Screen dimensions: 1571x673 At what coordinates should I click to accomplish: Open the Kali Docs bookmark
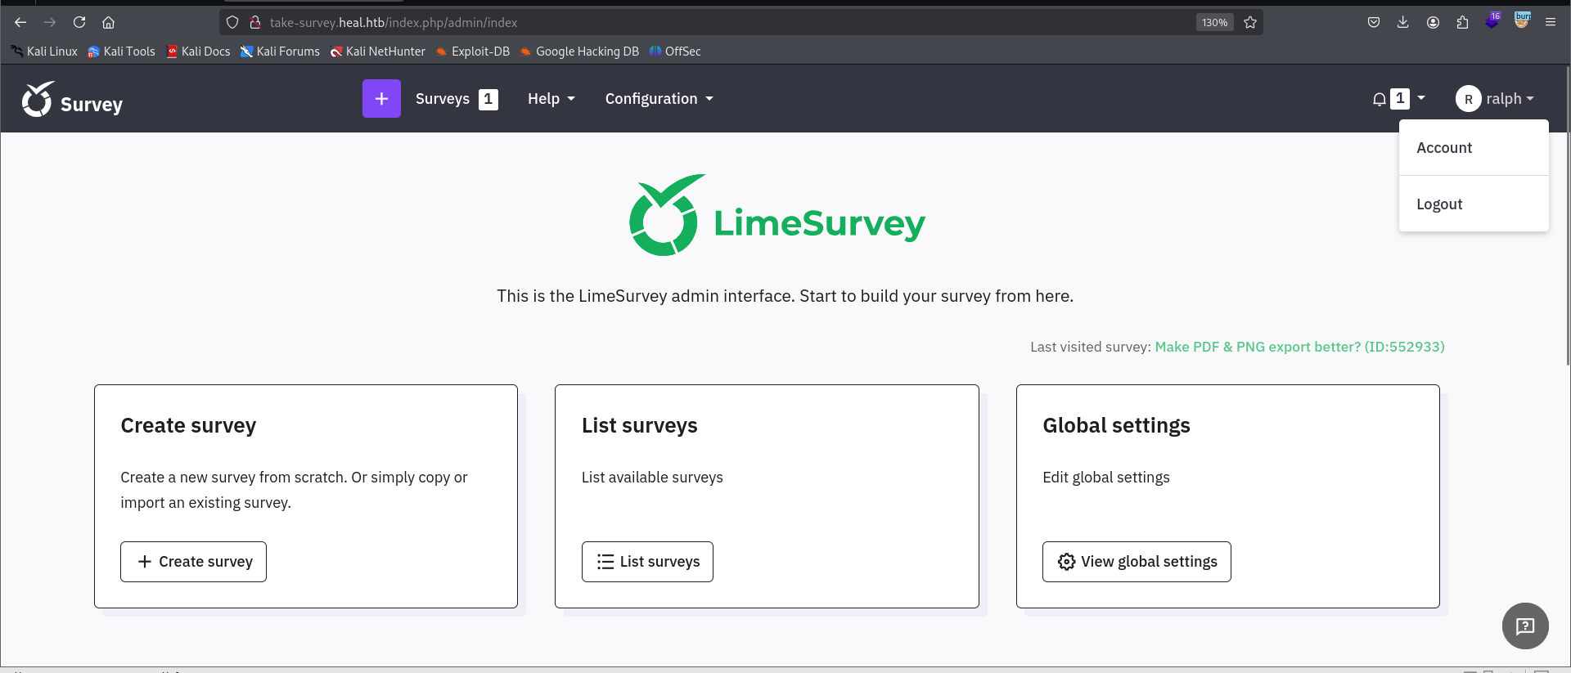pyautogui.click(x=198, y=51)
